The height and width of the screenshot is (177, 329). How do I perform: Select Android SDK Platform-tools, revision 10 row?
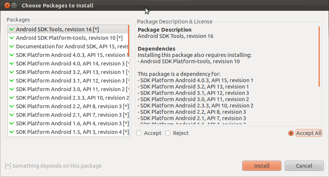click(x=68, y=38)
